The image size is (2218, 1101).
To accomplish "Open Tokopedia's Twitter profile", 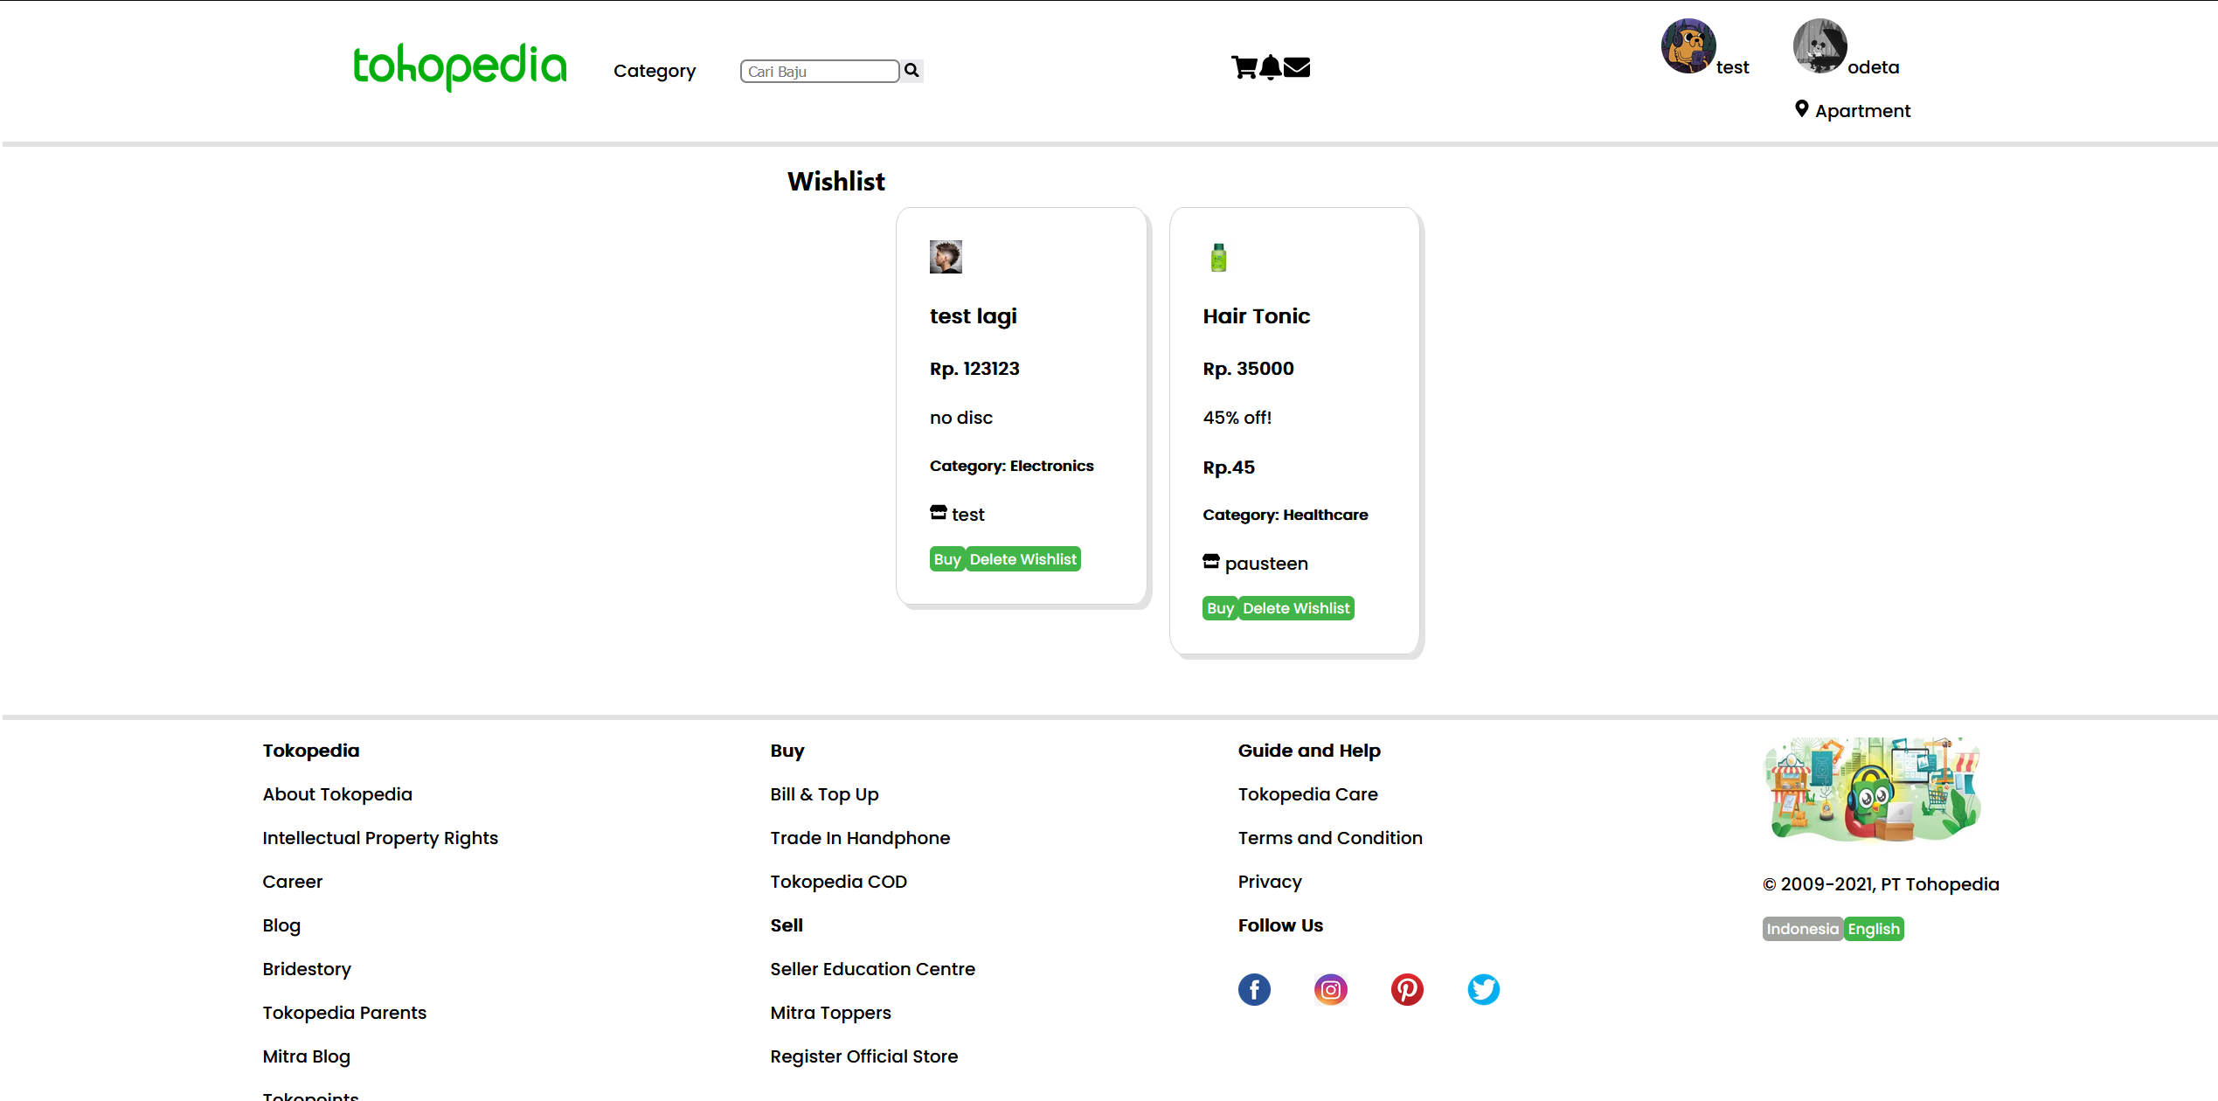I will pos(1483,989).
